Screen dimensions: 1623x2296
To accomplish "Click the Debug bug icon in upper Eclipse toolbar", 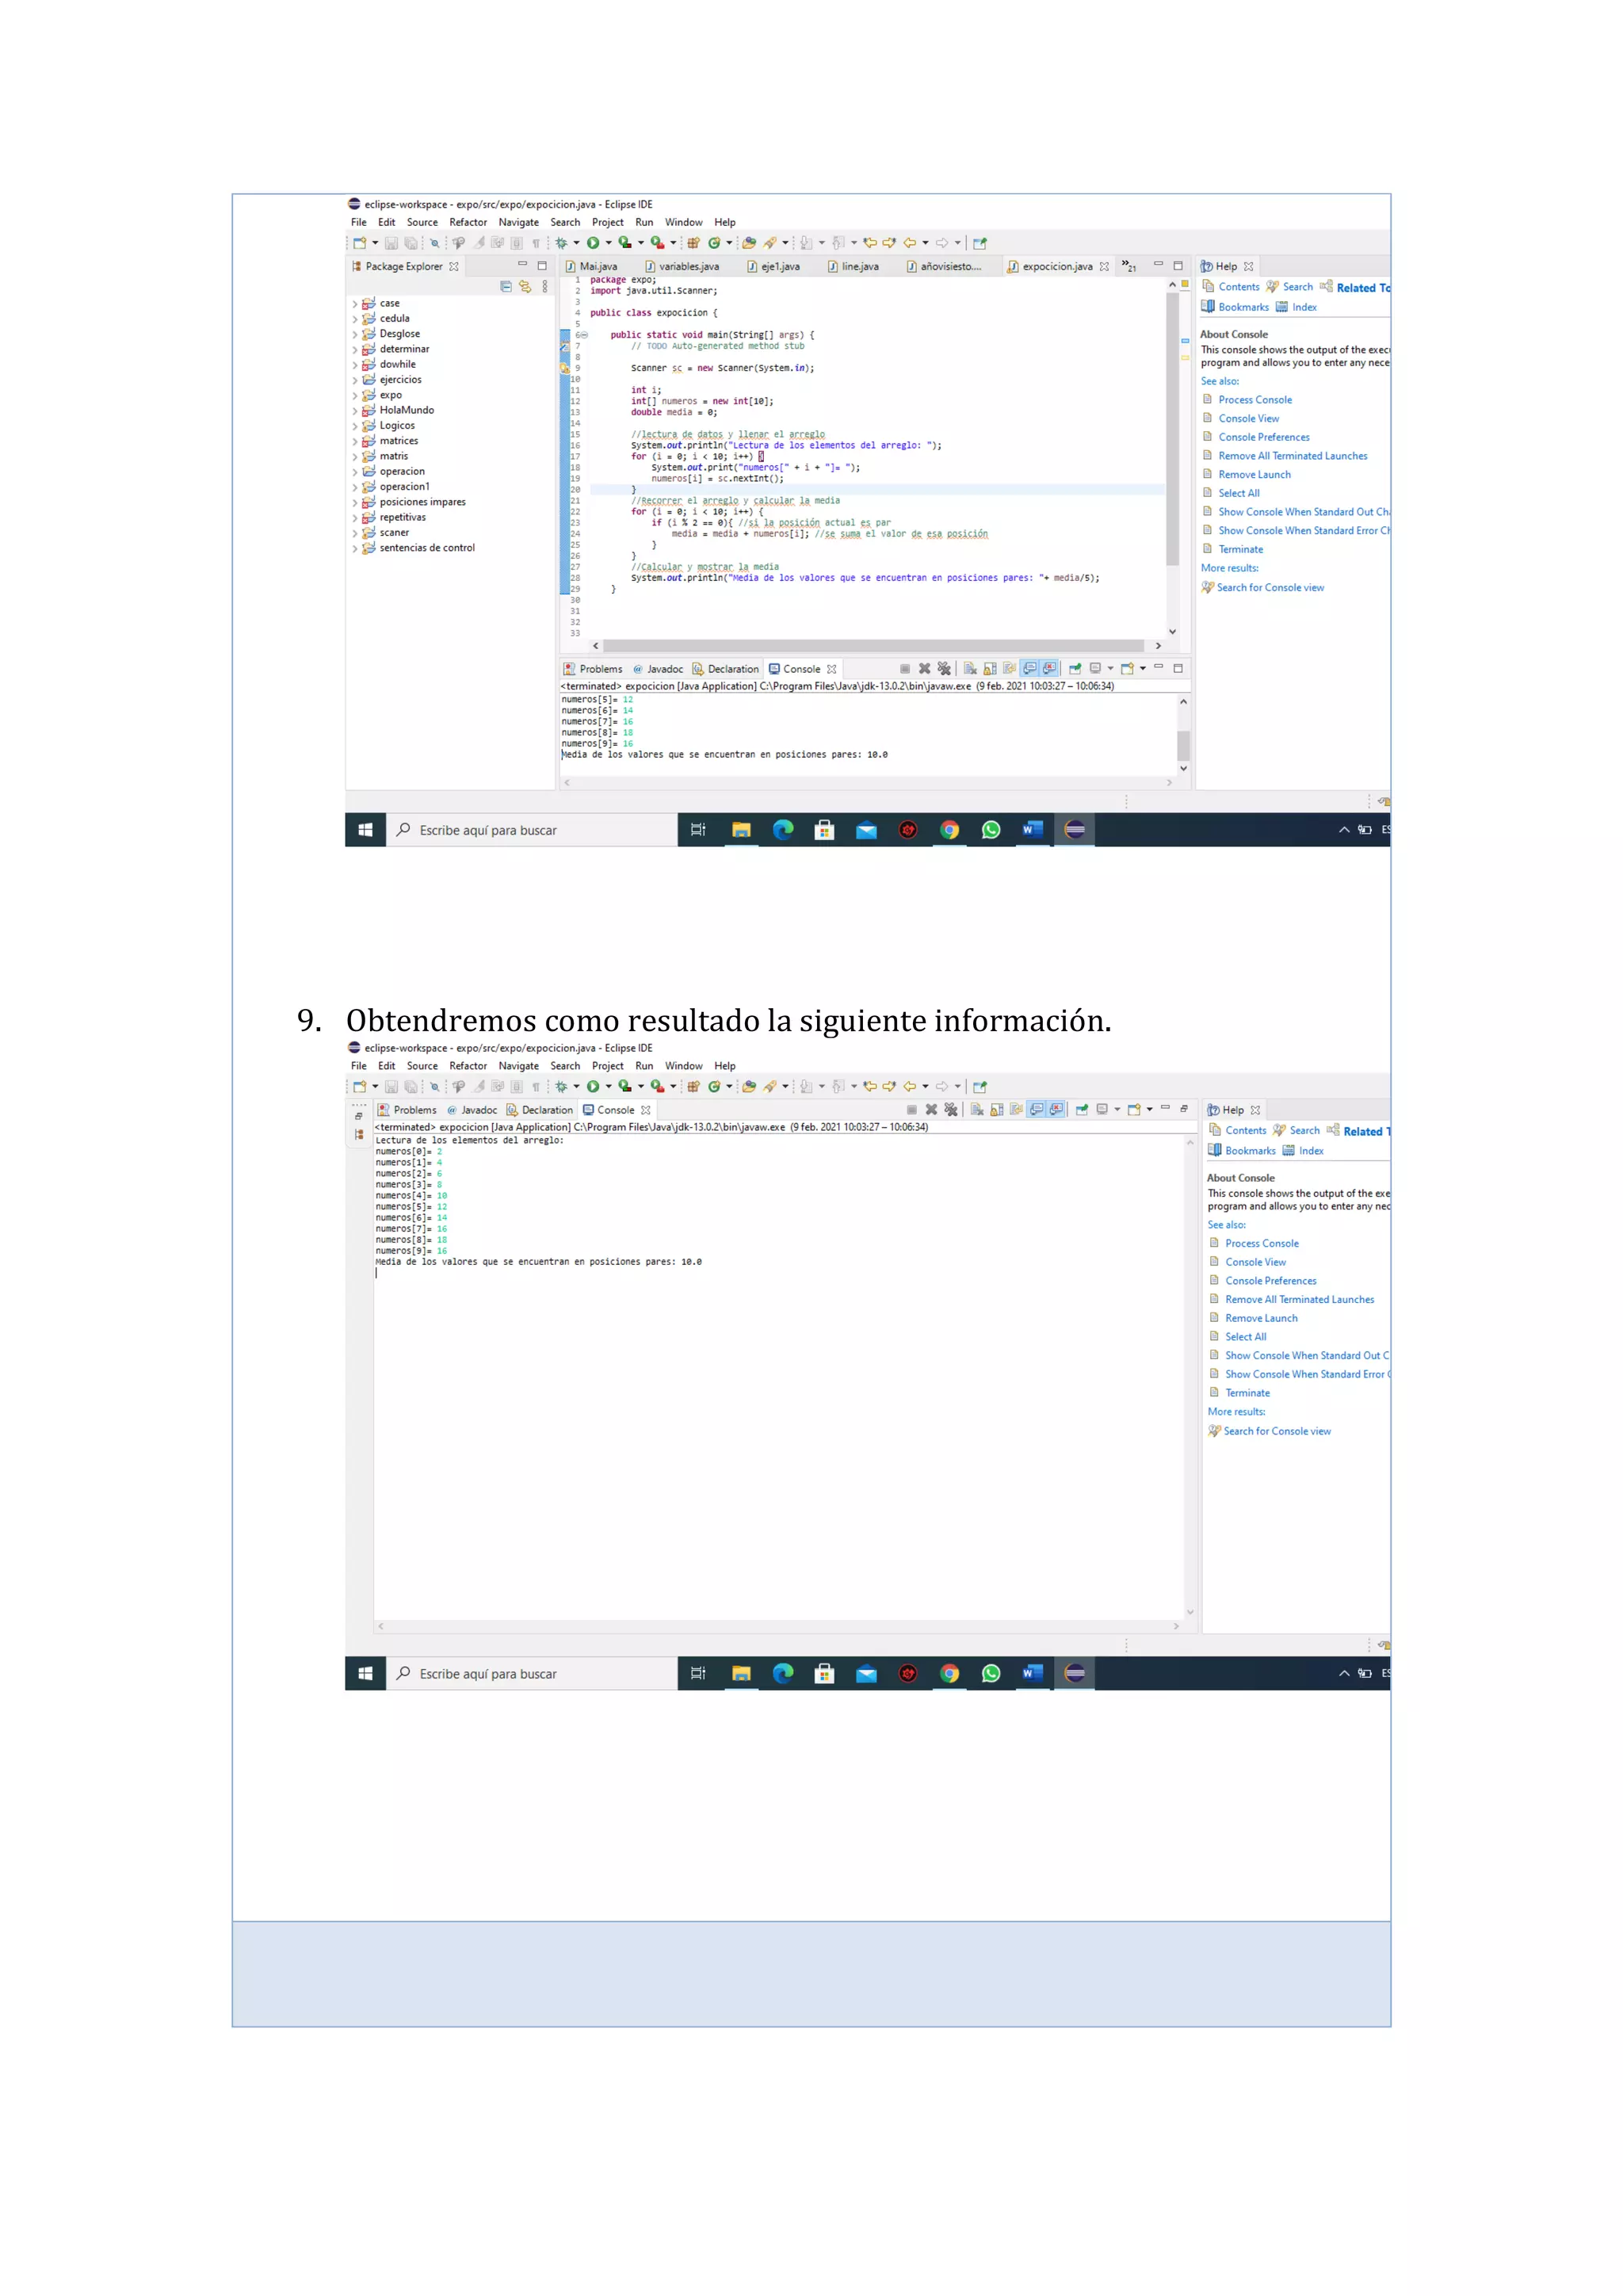I will [x=562, y=243].
